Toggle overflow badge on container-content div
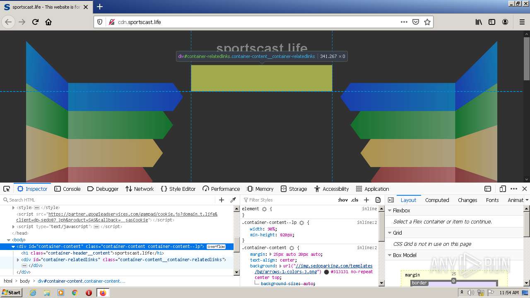The height and width of the screenshot is (298, 530). click(216, 247)
